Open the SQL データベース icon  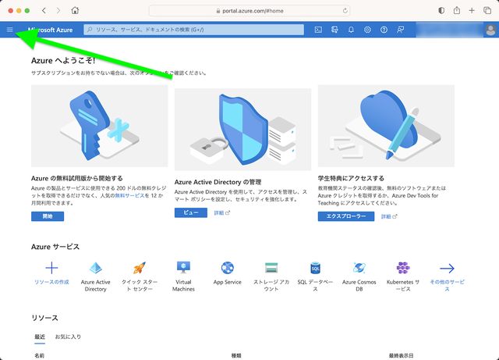(315, 268)
